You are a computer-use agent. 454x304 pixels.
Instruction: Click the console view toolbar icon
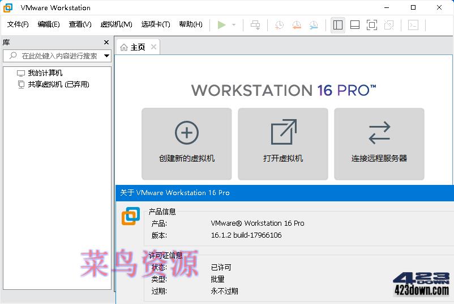413,25
